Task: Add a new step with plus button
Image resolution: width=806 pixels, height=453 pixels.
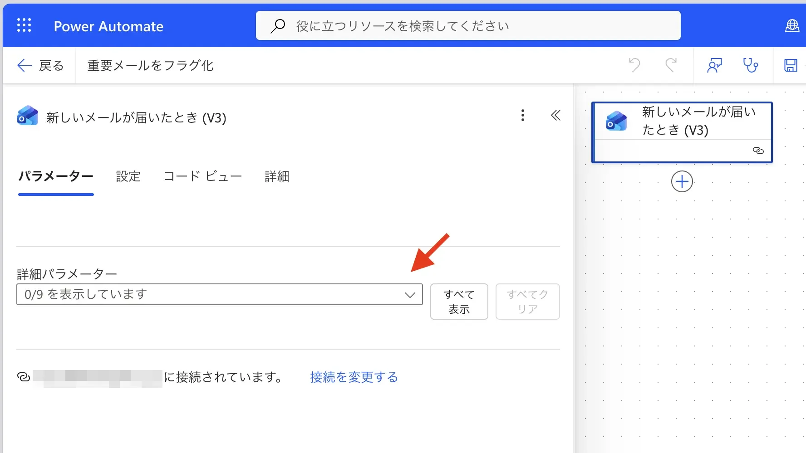Action: (x=682, y=182)
